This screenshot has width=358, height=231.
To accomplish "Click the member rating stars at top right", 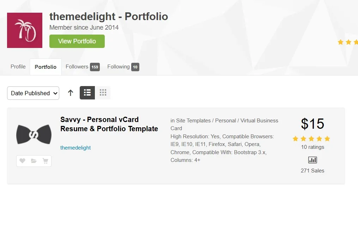I will [x=347, y=42].
